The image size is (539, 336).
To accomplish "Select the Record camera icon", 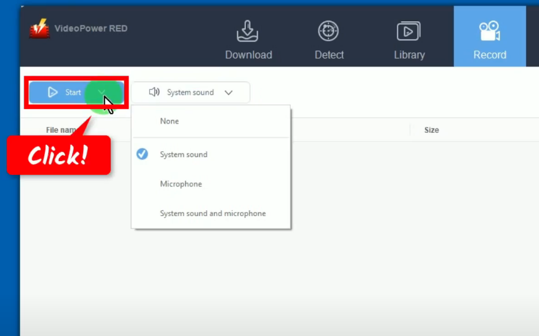I will (489, 31).
